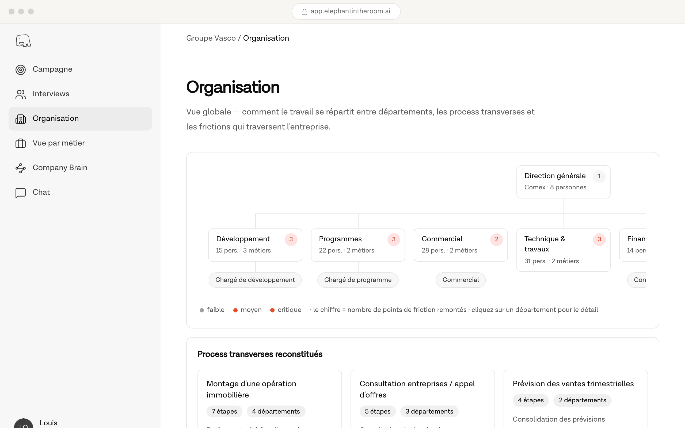Click the Vue par métier briefcase icon

coord(21,144)
